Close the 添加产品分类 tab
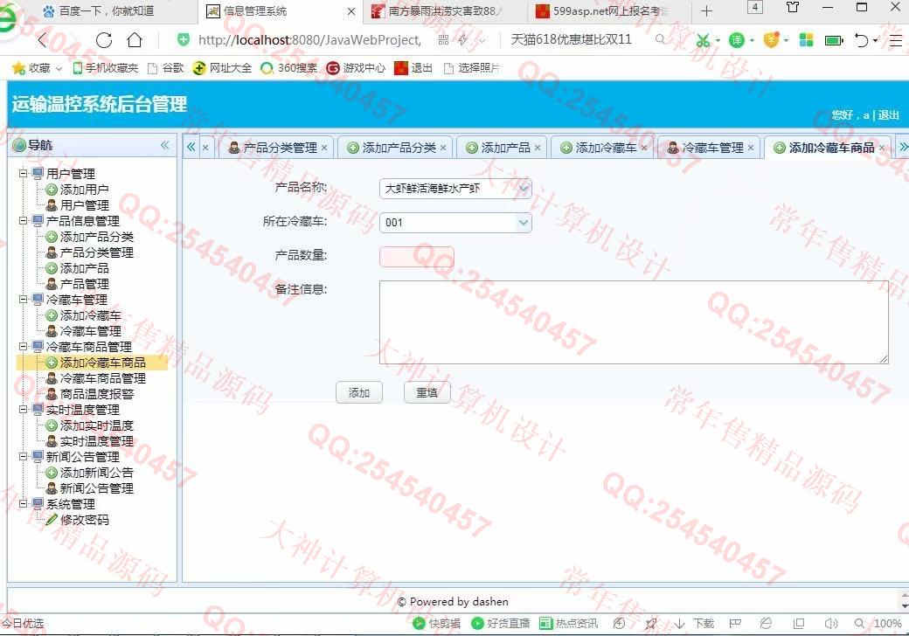This screenshot has width=909, height=636. click(443, 148)
